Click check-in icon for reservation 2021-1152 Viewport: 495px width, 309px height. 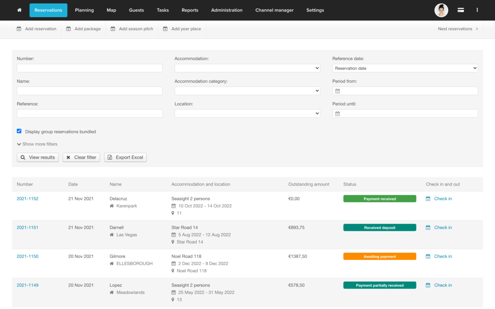(428, 199)
